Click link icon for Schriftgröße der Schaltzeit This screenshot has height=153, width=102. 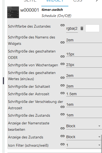click(63, 85)
